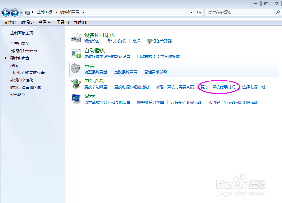Open 网络和 Internet category in sidebar
The height and width of the screenshot is (203, 282).
24,51
